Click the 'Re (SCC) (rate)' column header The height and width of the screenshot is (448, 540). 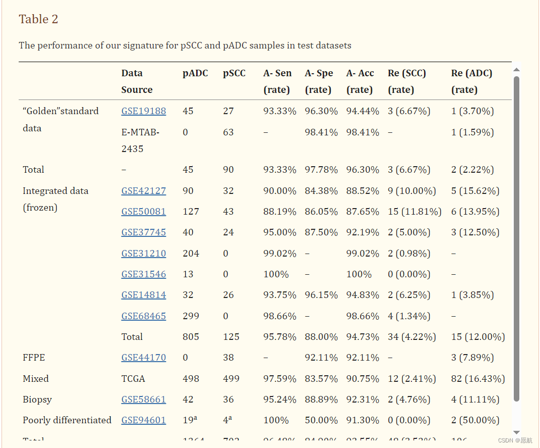407,81
